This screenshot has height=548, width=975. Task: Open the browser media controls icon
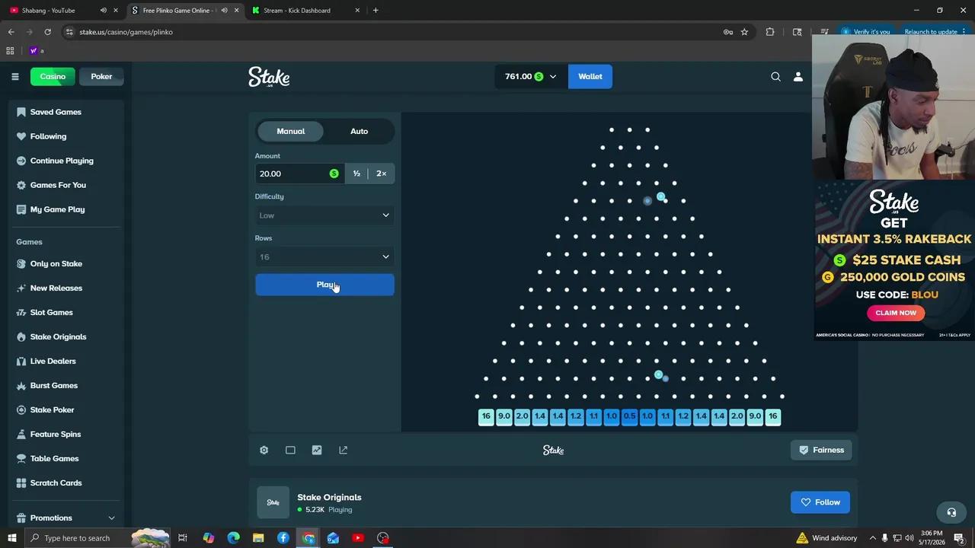[824, 32]
